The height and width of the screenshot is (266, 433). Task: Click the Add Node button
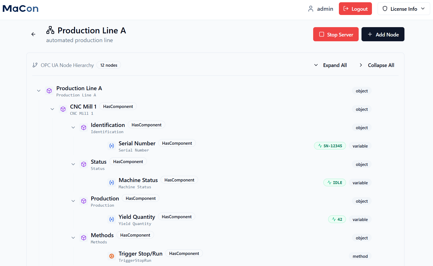(x=383, y=34)
